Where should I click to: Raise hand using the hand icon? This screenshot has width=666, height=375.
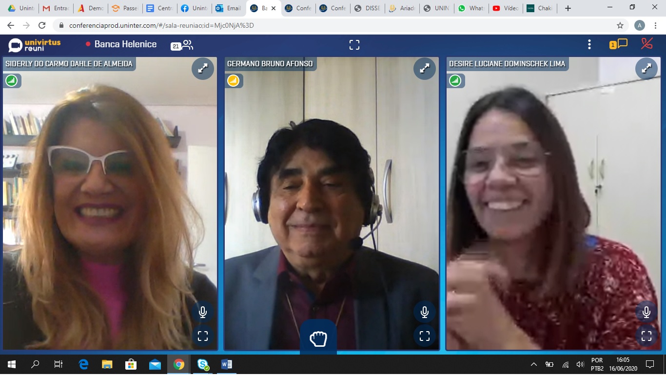coord(318,338)
